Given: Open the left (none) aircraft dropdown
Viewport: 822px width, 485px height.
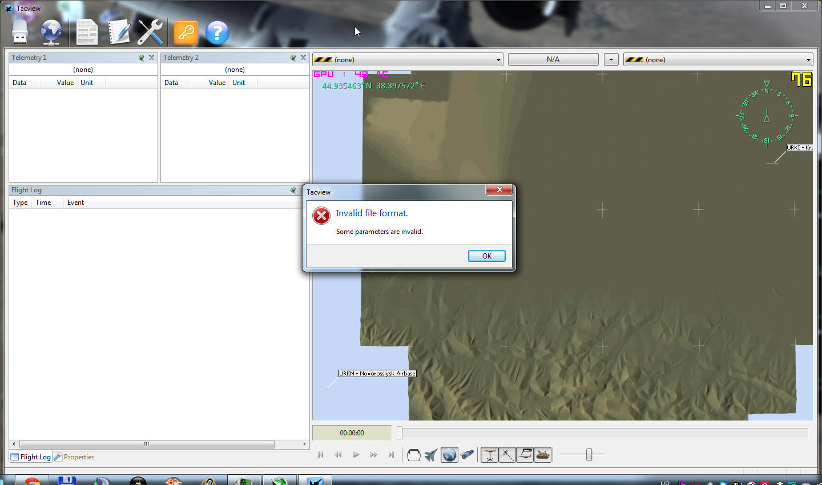Looking at the screenshot, I should tap(408, 59).
